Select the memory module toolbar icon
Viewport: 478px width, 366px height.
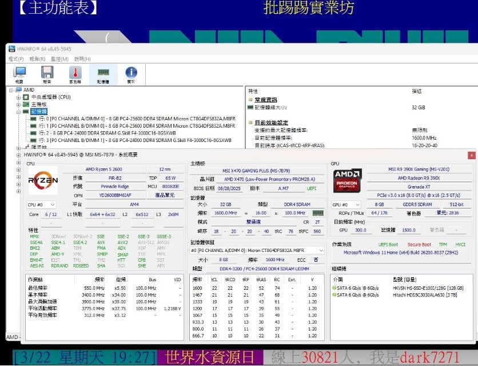coord(103,74)
